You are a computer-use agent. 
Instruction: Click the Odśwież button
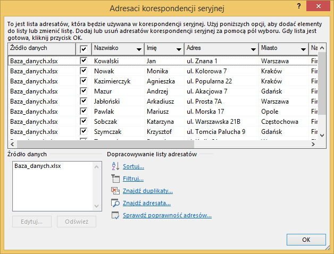(77, 222)
